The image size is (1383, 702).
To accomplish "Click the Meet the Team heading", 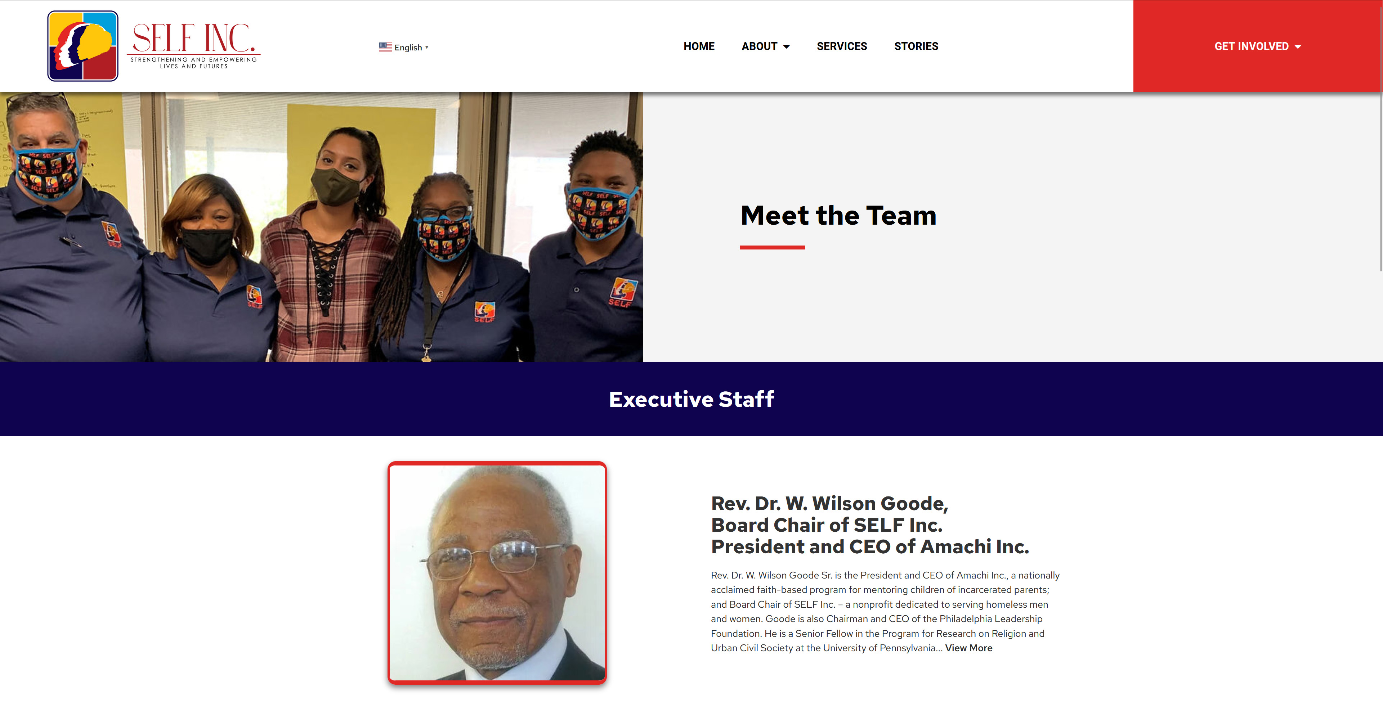I will point(838,215).
